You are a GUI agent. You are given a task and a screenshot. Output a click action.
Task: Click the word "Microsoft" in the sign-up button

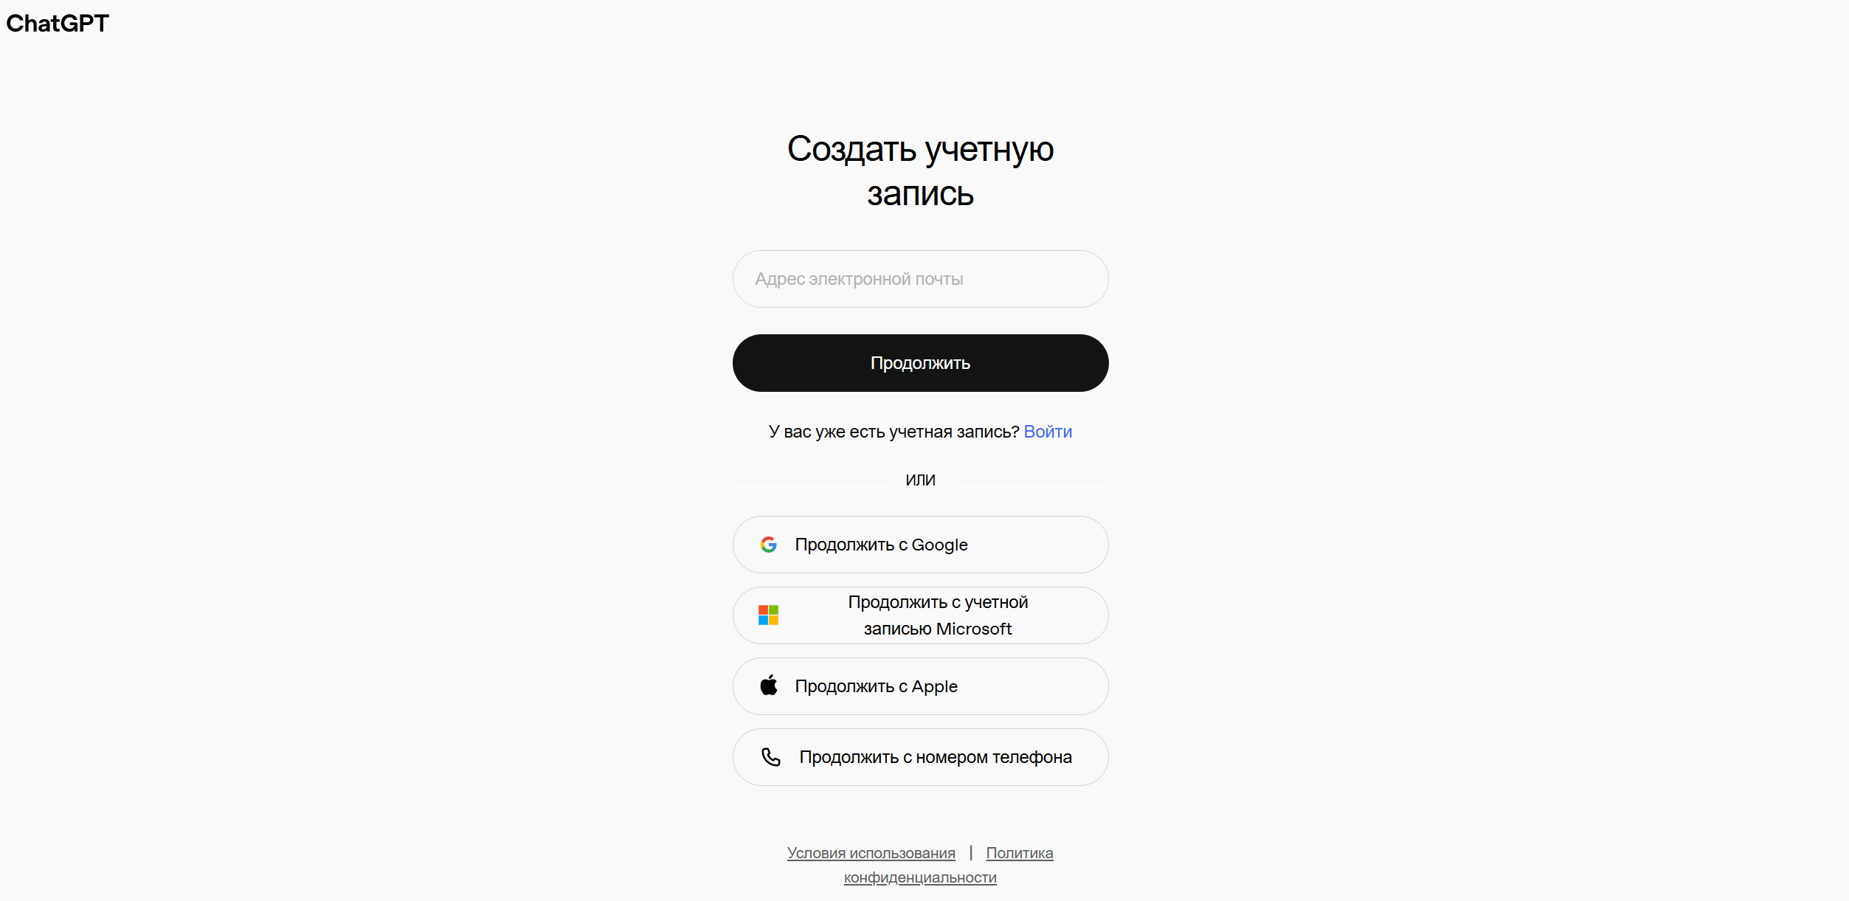click(974, 629)
